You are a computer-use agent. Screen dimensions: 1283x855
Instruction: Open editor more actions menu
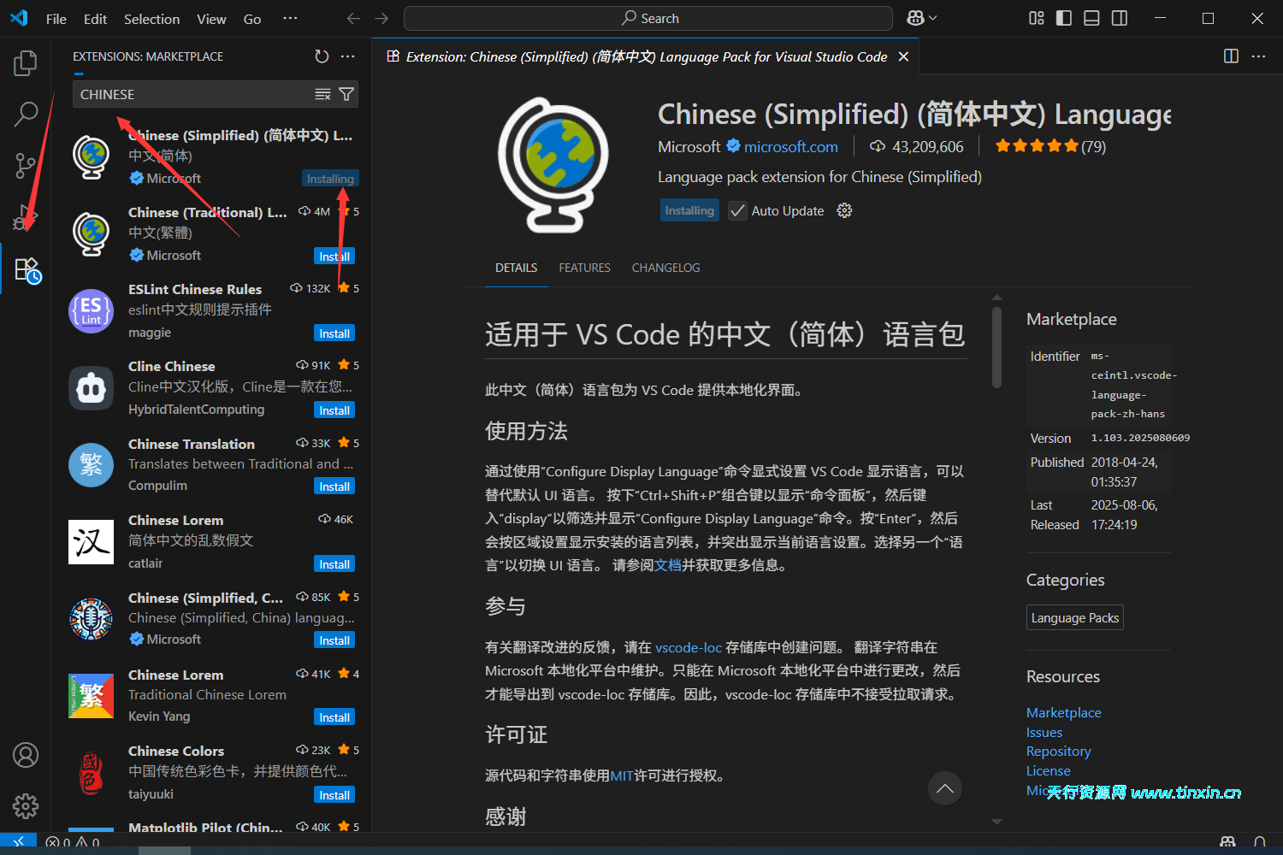[1258, 56]
